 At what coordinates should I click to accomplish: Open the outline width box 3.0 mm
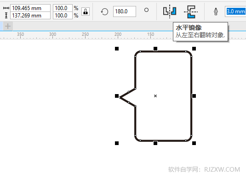tap(235, 11)
